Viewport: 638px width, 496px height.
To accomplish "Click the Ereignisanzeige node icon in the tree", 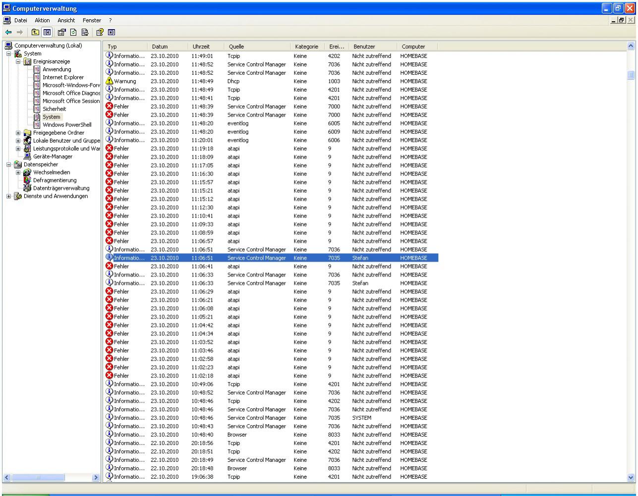I will click(x=28, y=61).
